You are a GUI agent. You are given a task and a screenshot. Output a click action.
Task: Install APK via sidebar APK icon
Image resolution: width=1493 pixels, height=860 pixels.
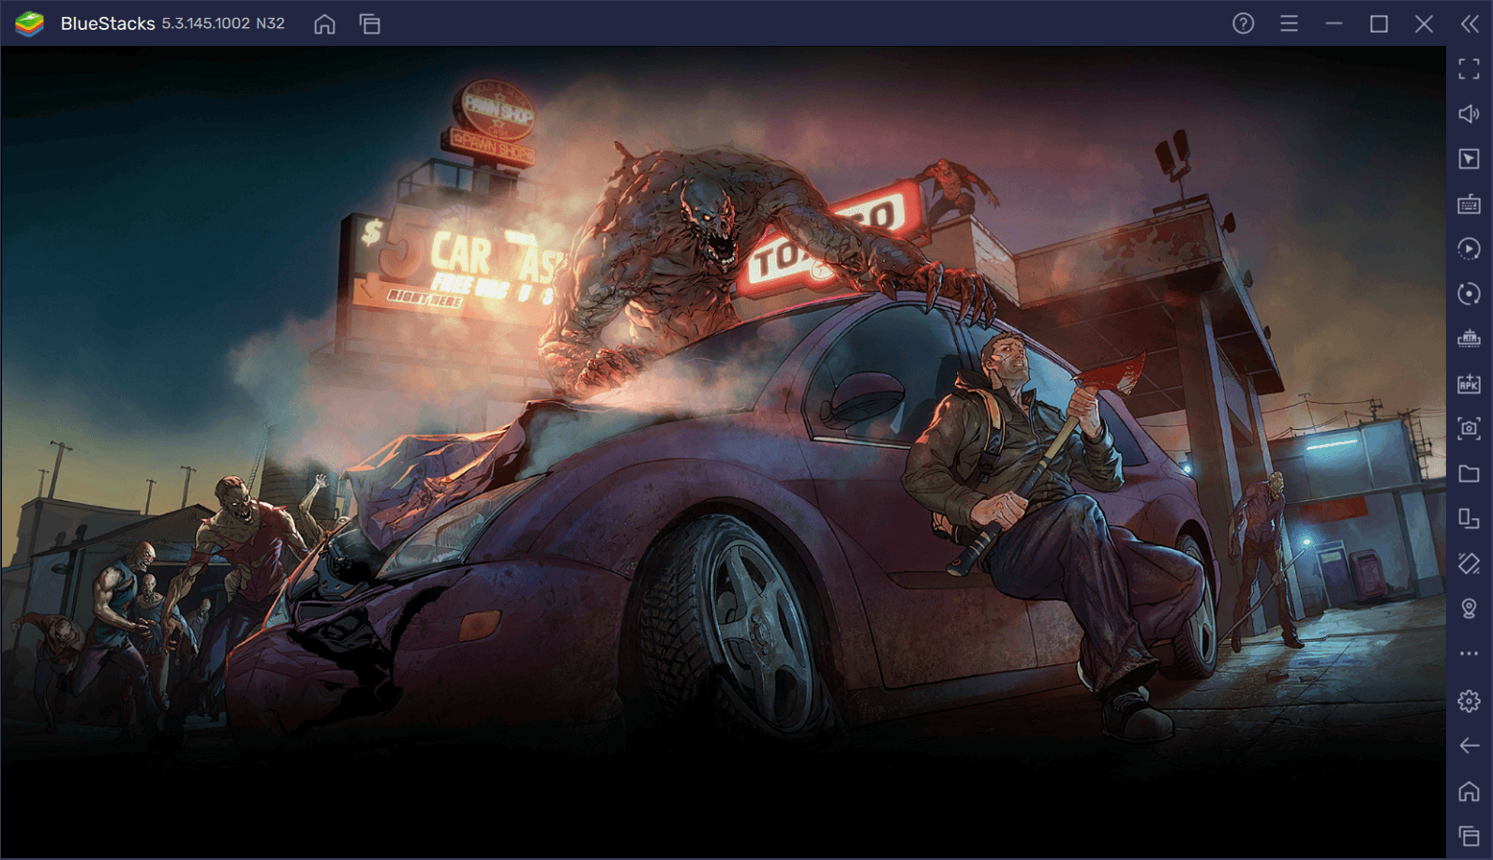[x=1469, y=383]
